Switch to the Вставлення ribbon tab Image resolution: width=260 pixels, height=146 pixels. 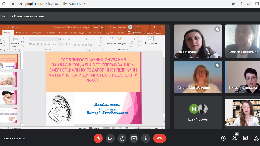pyautogui.click(x=22, y=33)
